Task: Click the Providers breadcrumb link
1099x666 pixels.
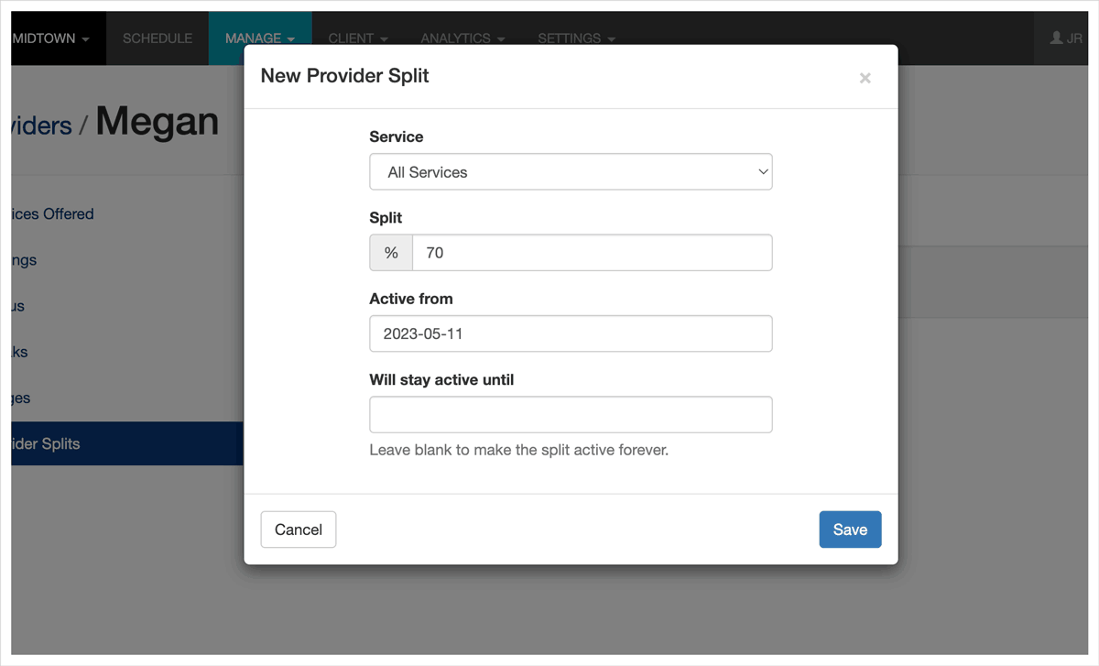Action: pos(41,126)
